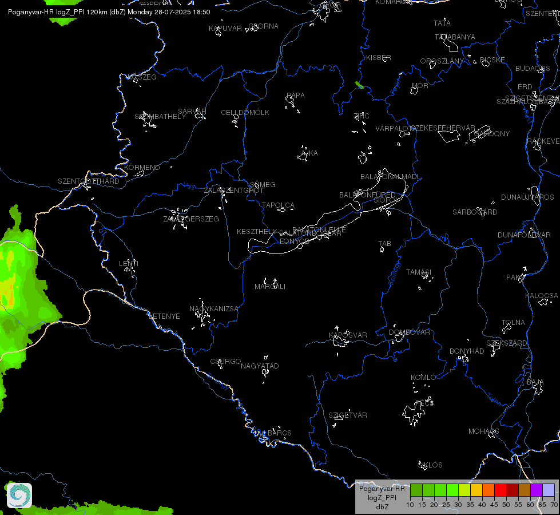The width and height of the screenshot is (560, 515).
Task: Click the AJKA city label
Action: pyautogui.click(x=309, y=153)
